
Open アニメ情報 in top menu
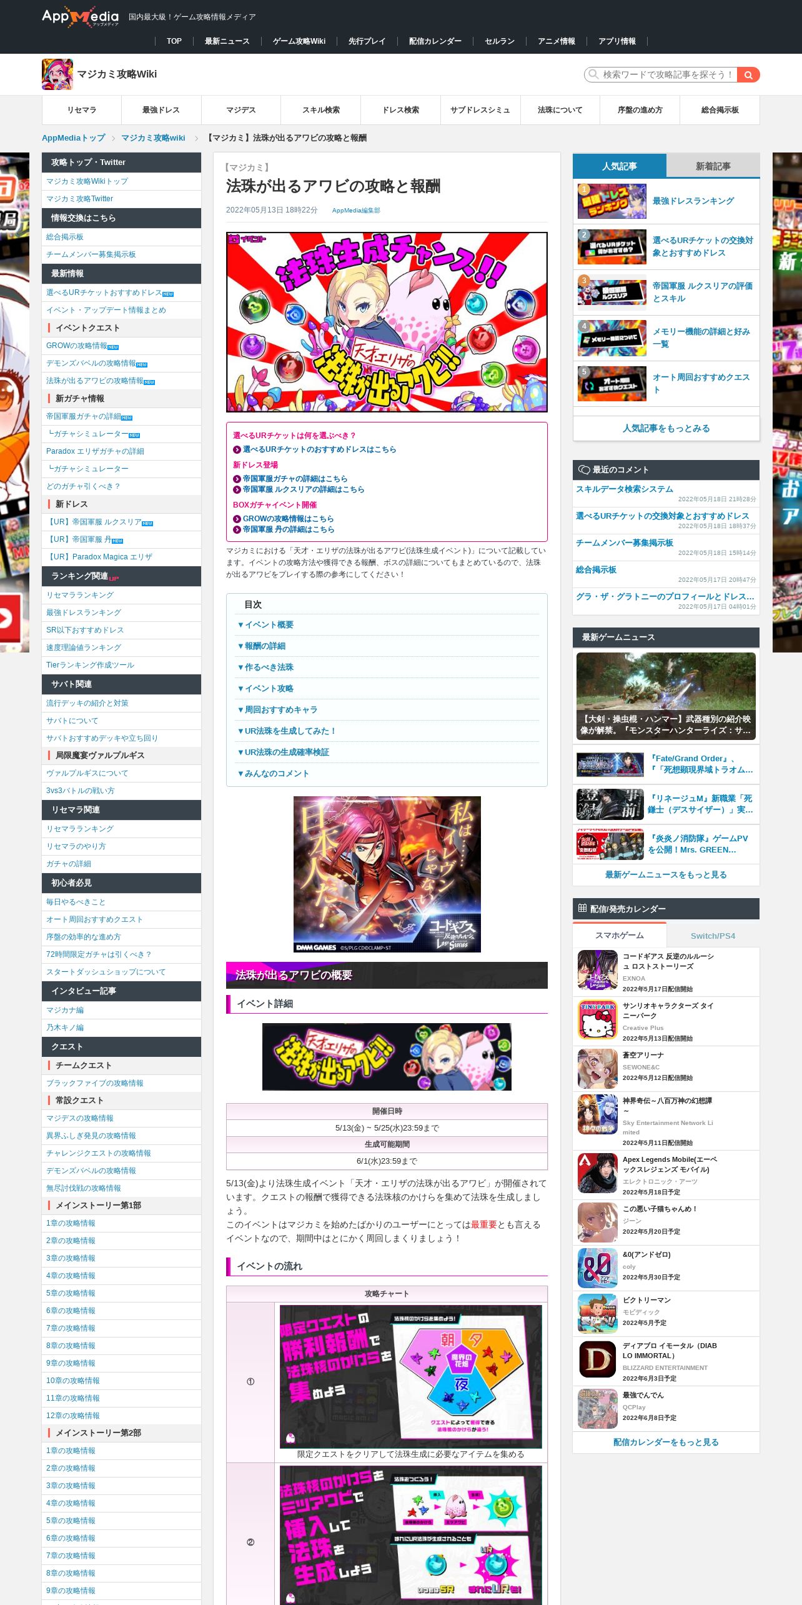point(557,41)
